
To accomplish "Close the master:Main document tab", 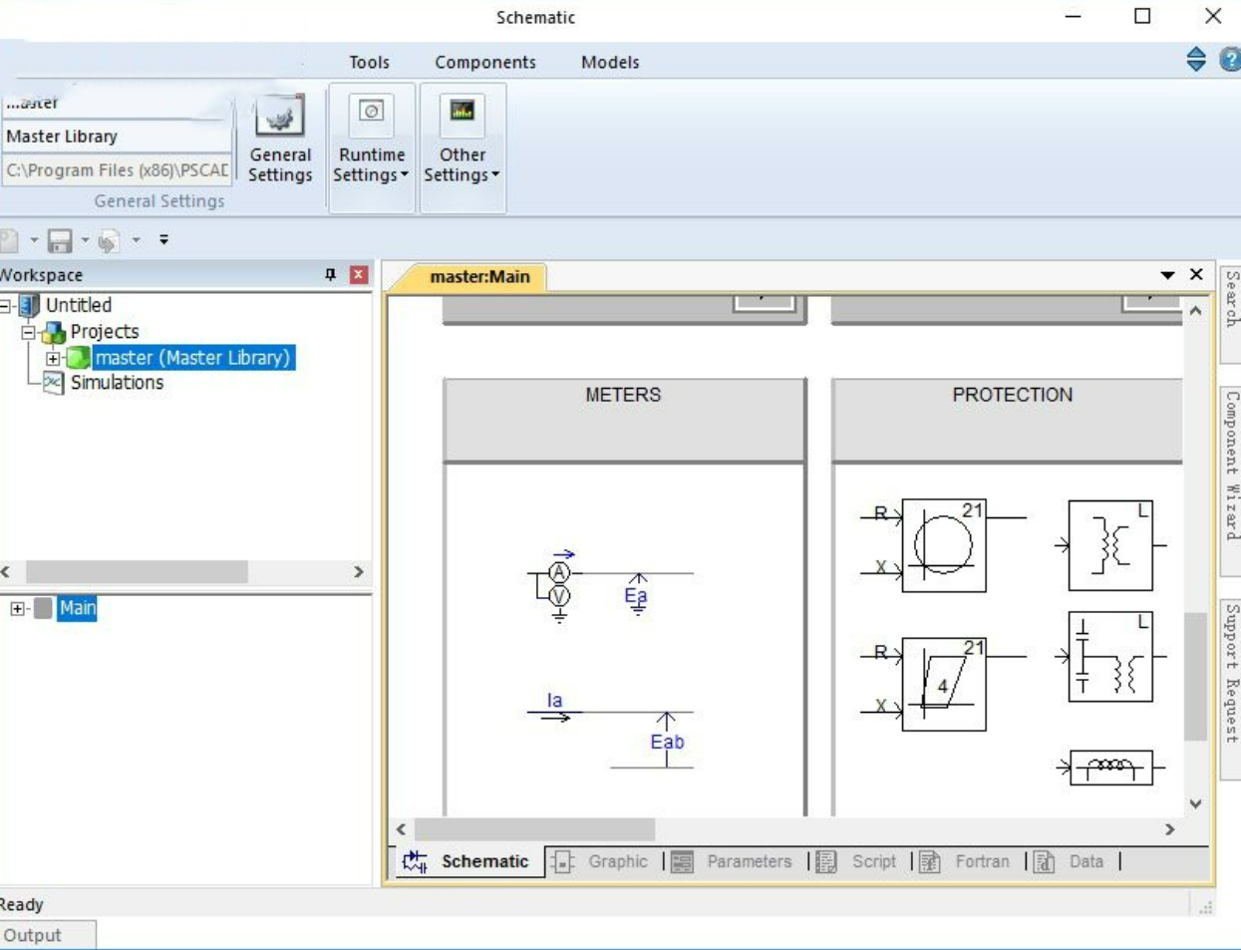I will coord(1196,274).
